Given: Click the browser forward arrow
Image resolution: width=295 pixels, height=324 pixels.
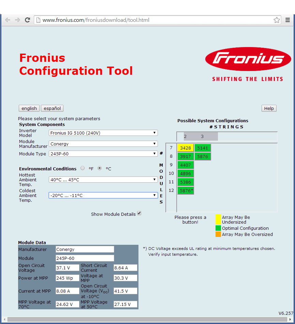Looking at the screenshot, I should 17,20.
